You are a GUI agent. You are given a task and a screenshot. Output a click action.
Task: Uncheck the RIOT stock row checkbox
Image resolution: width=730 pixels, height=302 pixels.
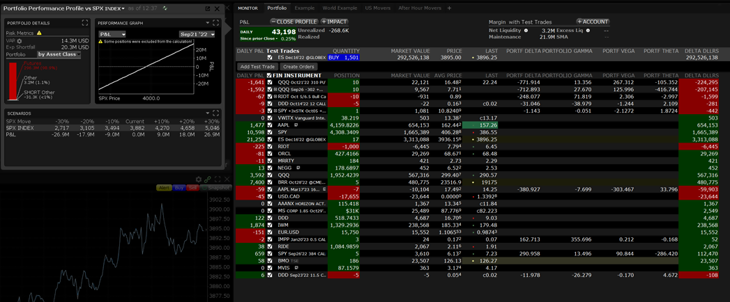(270, 146)
